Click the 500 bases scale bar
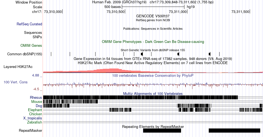263x137 pixels. coord(153,7)
